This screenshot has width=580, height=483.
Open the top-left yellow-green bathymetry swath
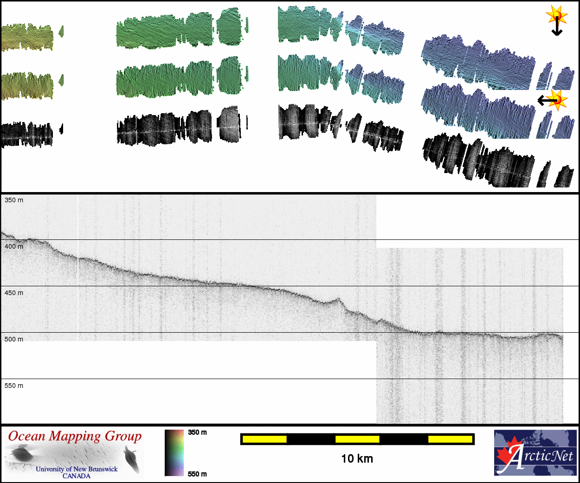click(27, 37)
